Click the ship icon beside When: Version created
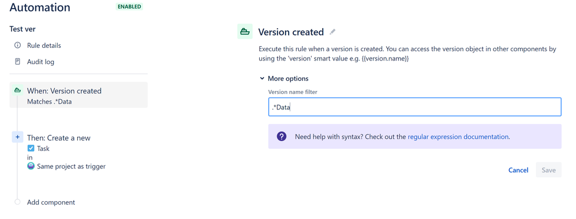This screenshot has height=219, width=576. coord(17,90)
